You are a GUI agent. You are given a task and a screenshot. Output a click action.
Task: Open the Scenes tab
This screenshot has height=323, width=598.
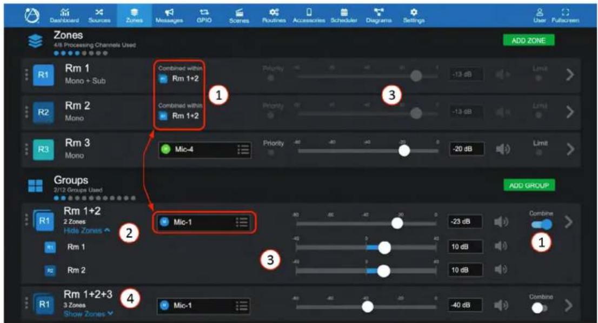[x=239, y=16]
